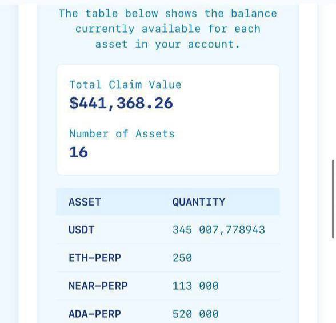Click the ETH-PERP quantity 250

182,258
